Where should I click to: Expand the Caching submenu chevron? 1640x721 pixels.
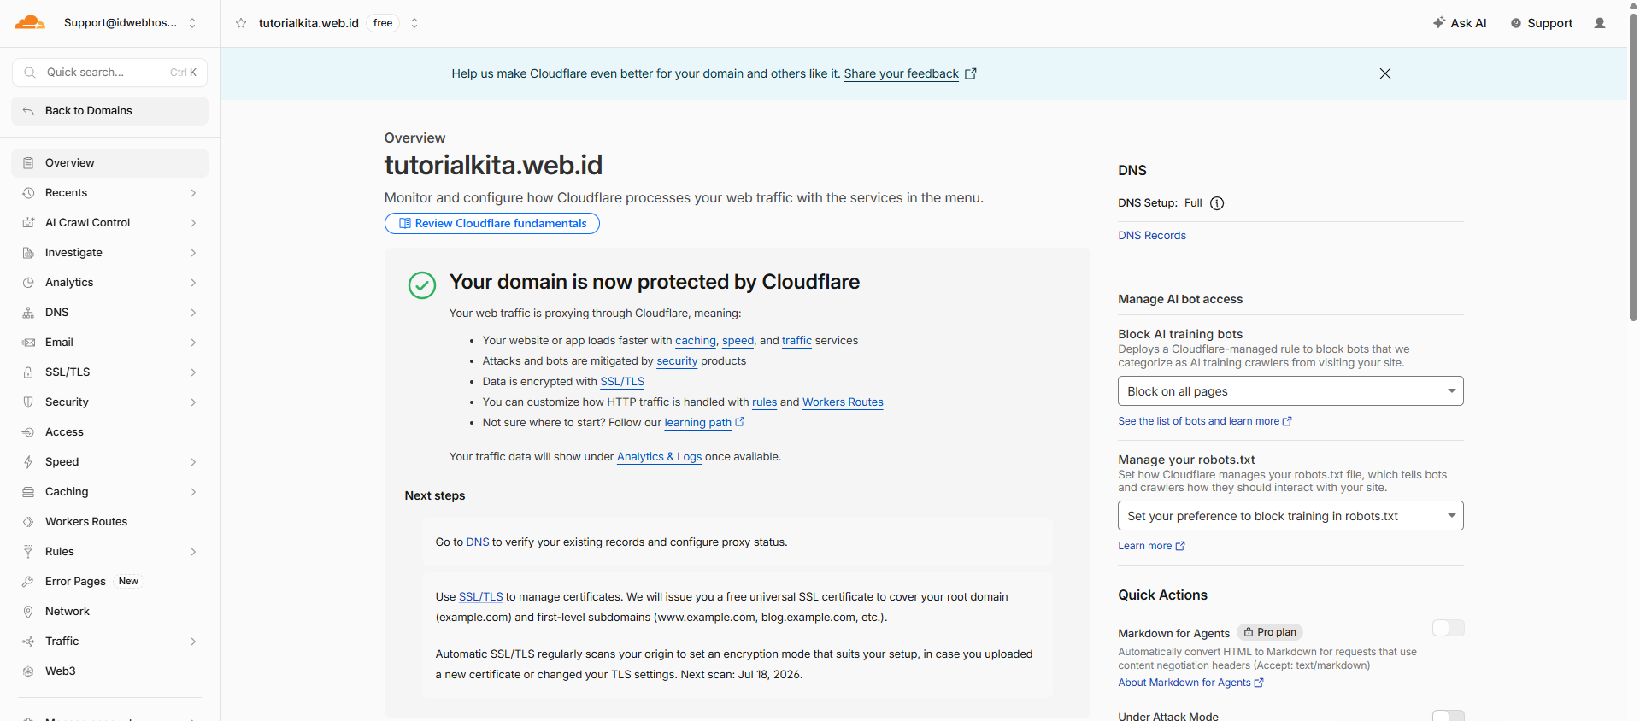pos(193,492)
